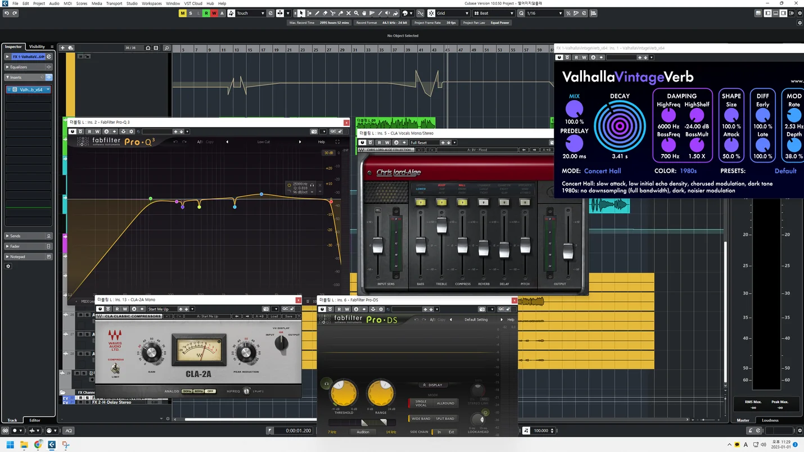Open Inspector settings gear icon

[8, 266]
